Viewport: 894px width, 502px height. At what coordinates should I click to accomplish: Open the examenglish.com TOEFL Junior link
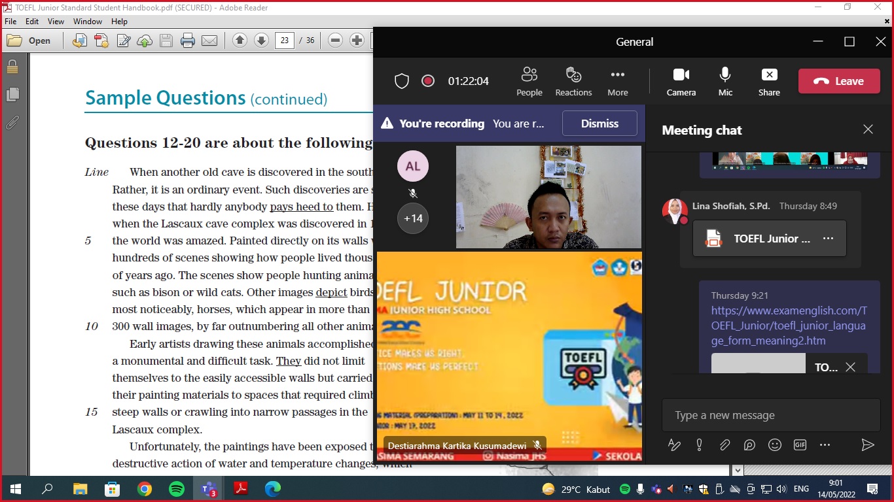(789, 326)
